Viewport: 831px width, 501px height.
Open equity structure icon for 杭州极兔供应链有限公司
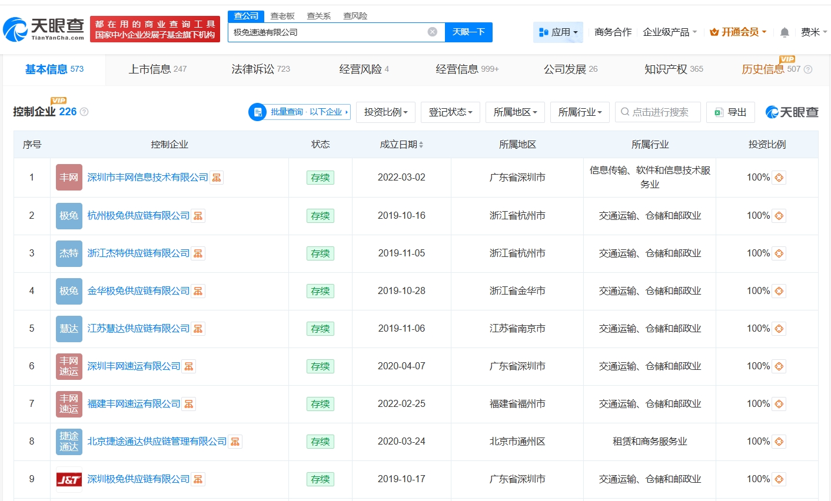click(198, 216)
